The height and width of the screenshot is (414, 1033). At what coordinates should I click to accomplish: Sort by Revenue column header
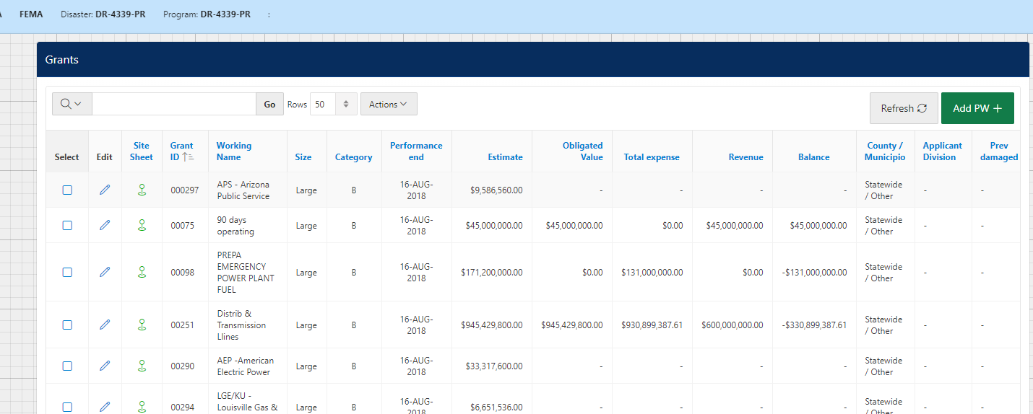(x=745, y=157)
